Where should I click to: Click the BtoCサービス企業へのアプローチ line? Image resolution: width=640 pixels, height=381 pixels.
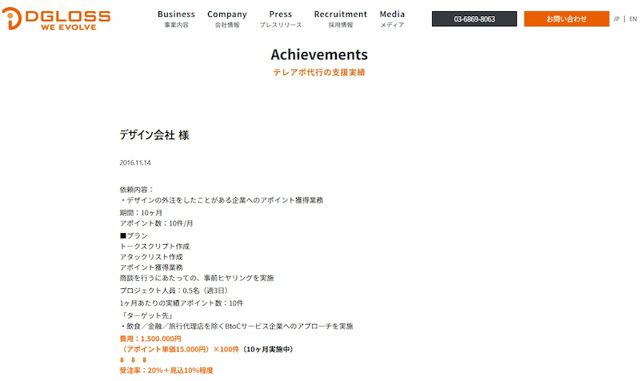pyautogui.click(x=237, y=327)
